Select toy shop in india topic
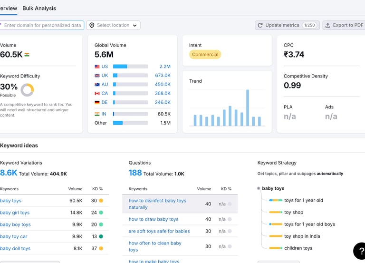The height and width of the screenshot is (263, 365). (302, 236)
